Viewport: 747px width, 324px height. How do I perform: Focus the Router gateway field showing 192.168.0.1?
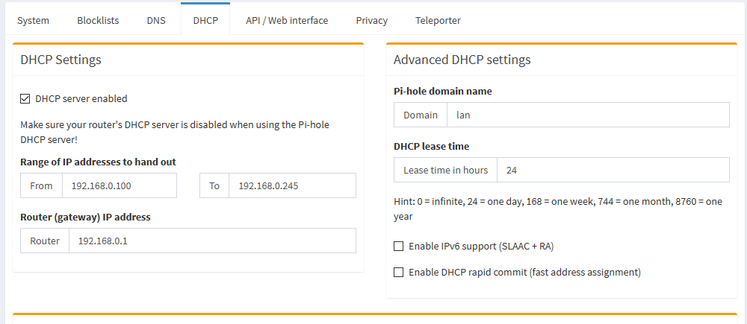pos(212,241)
